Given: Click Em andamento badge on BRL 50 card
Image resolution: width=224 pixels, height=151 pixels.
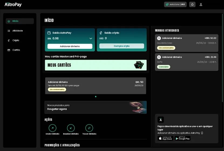Looking at the screenshot, I should point(57,90).
